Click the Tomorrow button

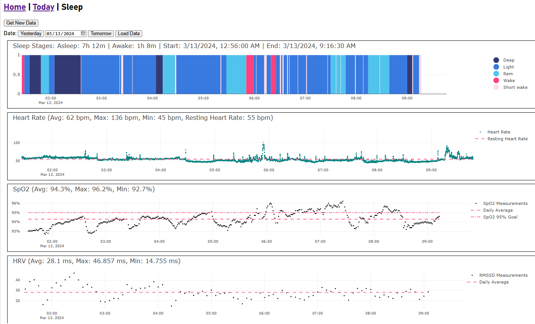click(x=101, y=34)
